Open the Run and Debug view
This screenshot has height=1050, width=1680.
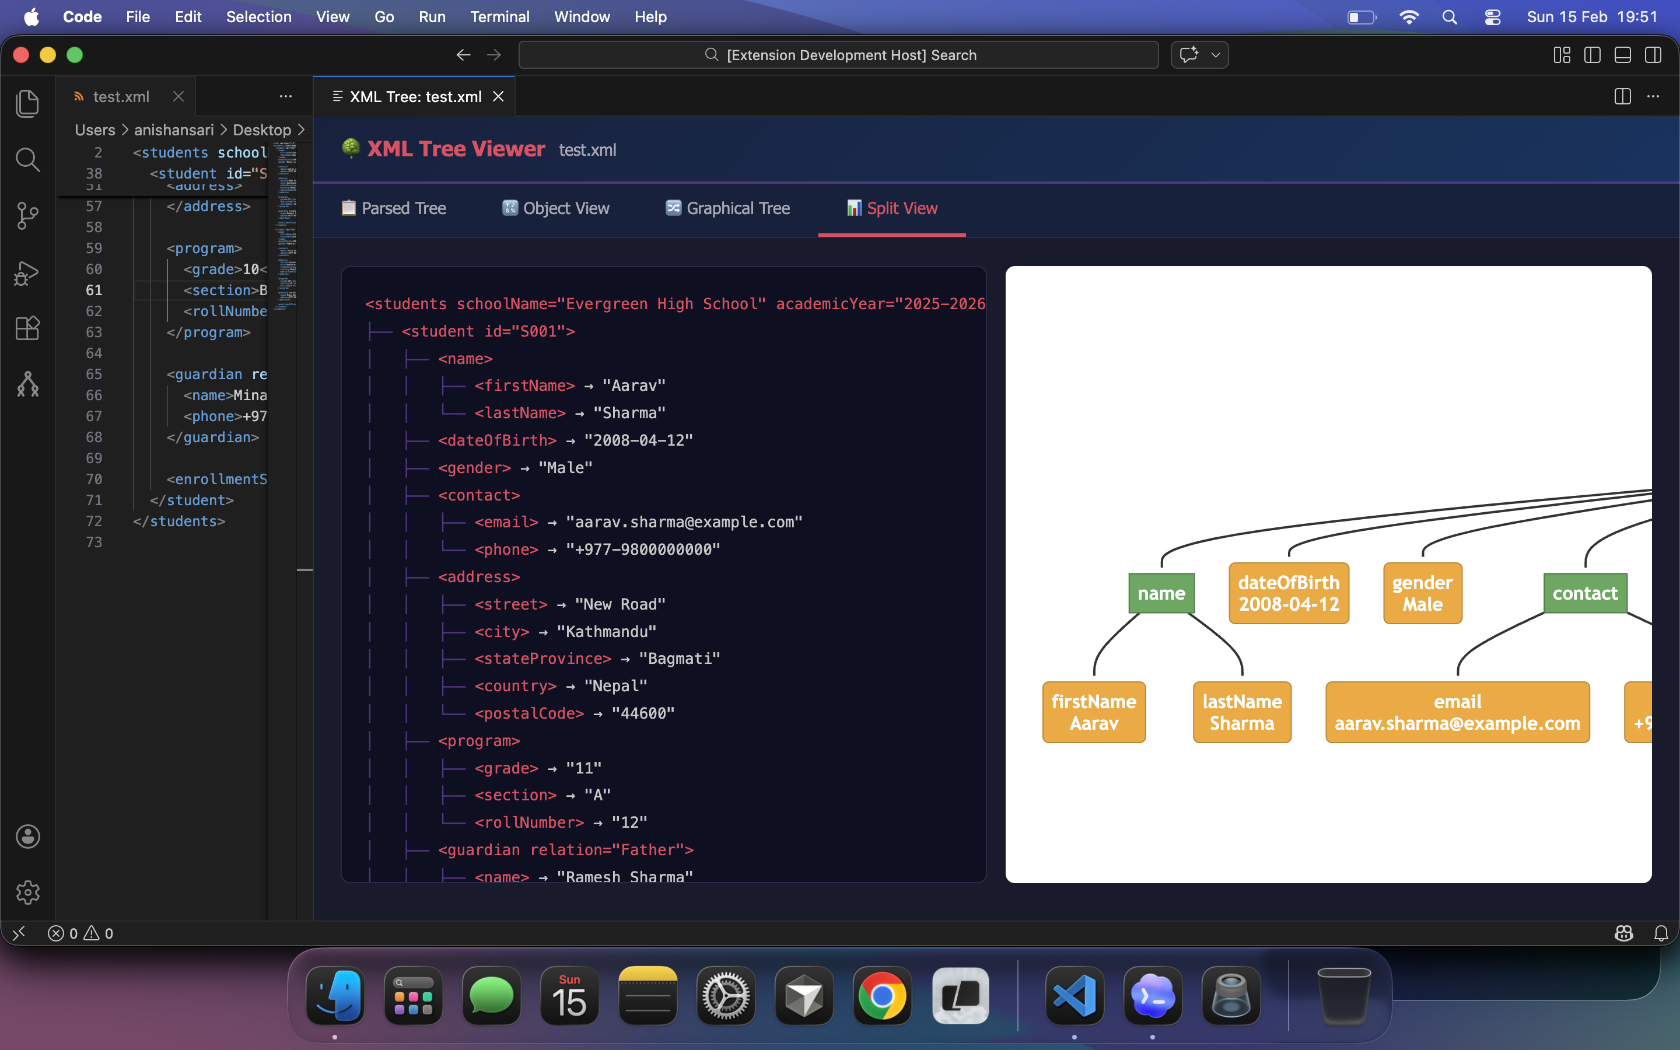(x=27, y=272)
